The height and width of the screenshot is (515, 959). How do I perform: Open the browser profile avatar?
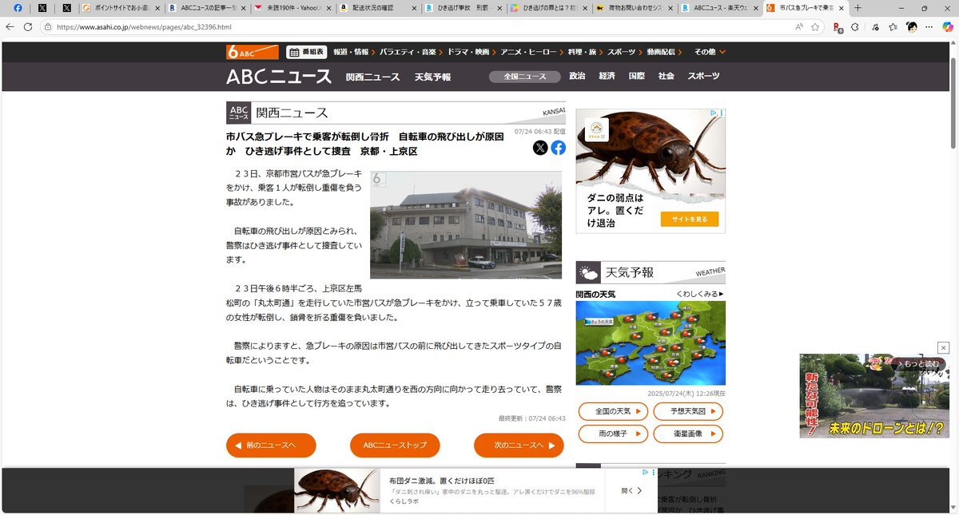[912, 26]
